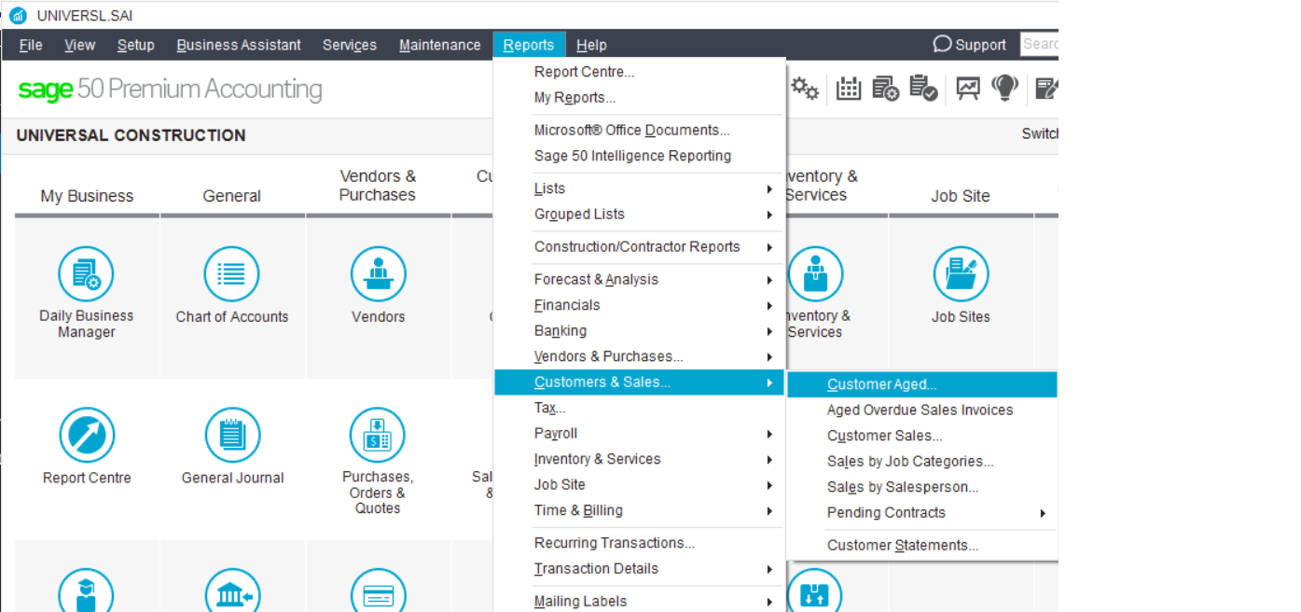Open the Maintenance menu

[x=440, y=45]
